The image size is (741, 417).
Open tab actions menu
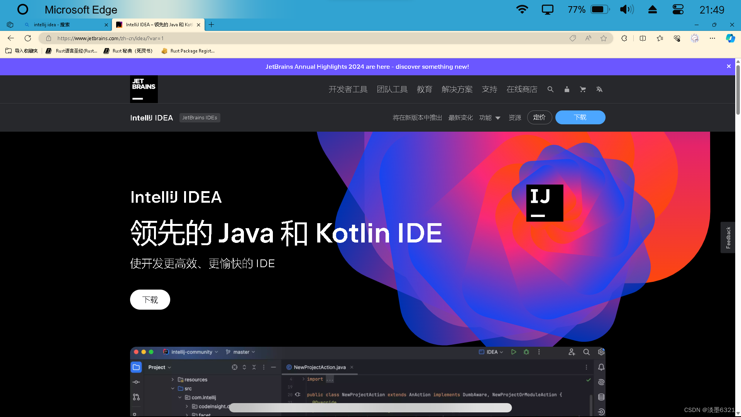click(10, 25)
